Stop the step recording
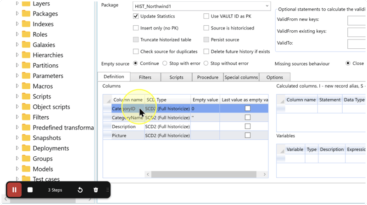The height and width of the screenshot is (205, 367). click(x=30, y=190)
